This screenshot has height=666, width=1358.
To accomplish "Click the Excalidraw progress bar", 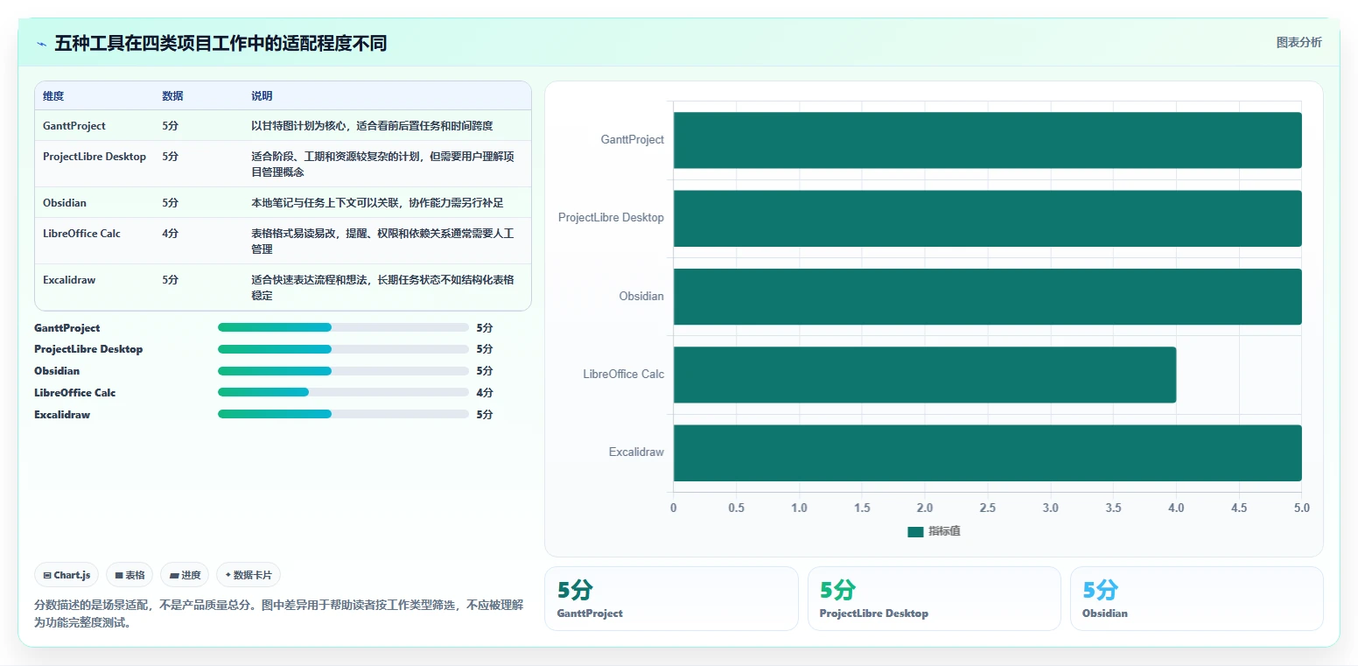I will coord(343,414).
